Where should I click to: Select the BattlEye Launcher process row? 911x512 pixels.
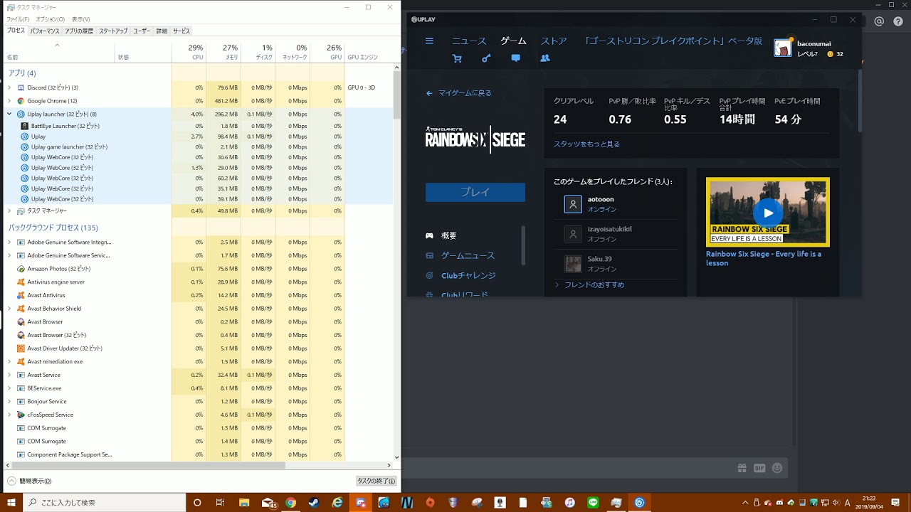199,126
